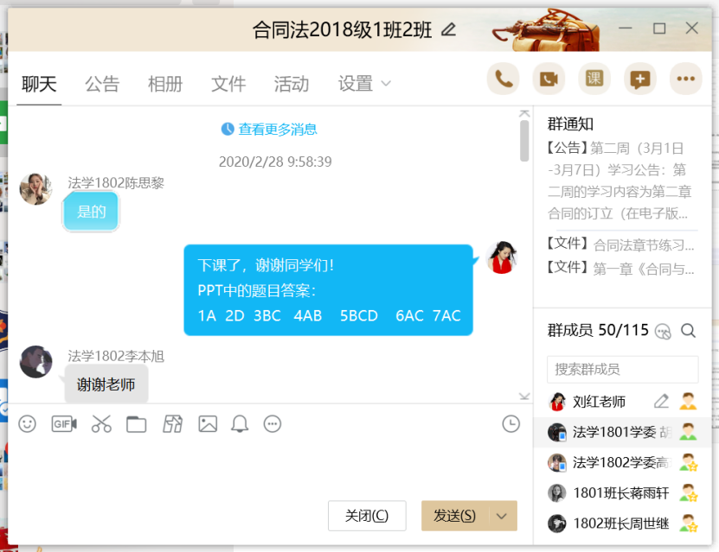The width and height of the screenshot is (719, 552).
Task: Click 1802班长周世继 admin badge icon
Action: [688, 523]
